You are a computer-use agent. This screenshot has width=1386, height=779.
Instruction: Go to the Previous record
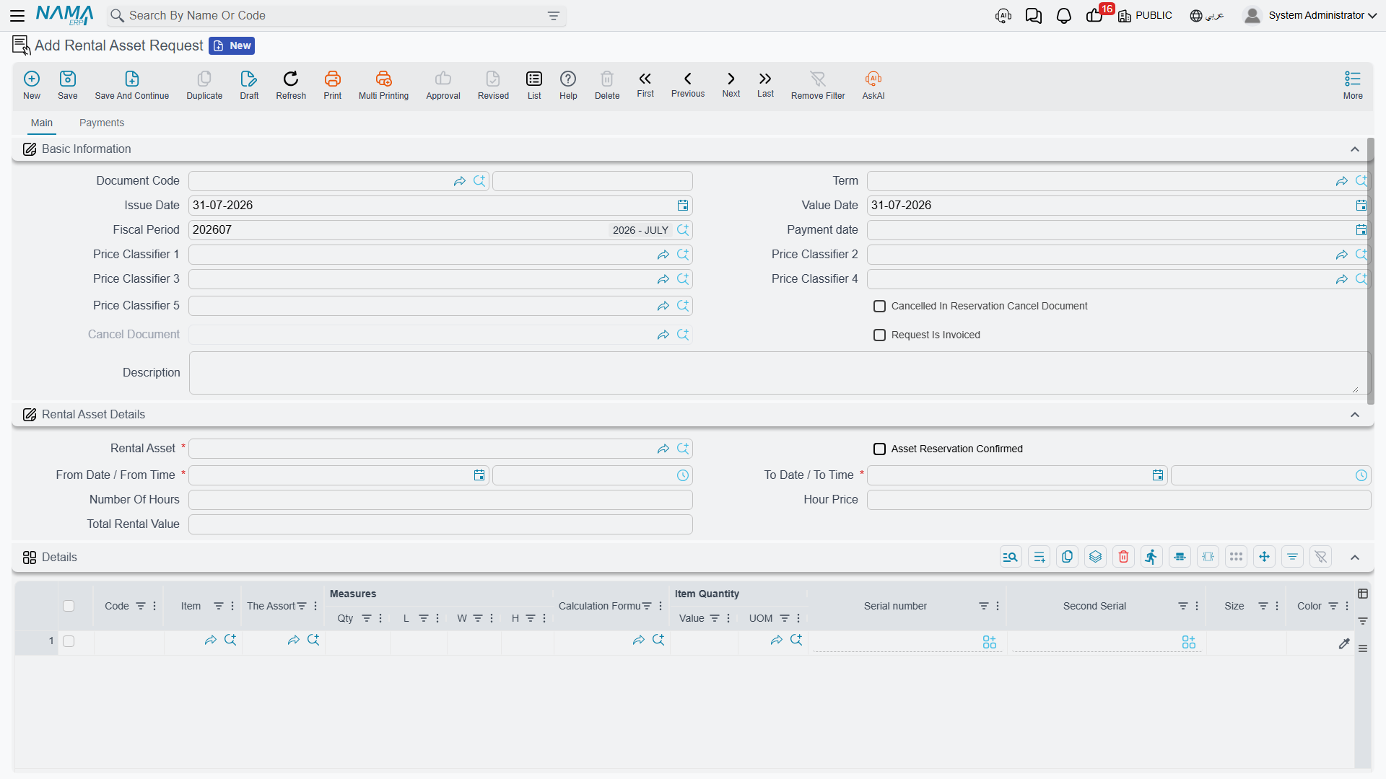pos(688,84)
